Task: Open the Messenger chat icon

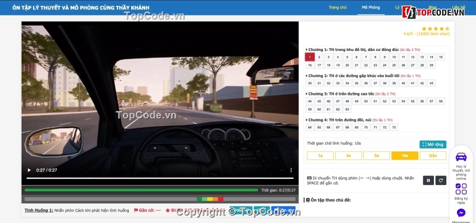Action: [461, 213]
